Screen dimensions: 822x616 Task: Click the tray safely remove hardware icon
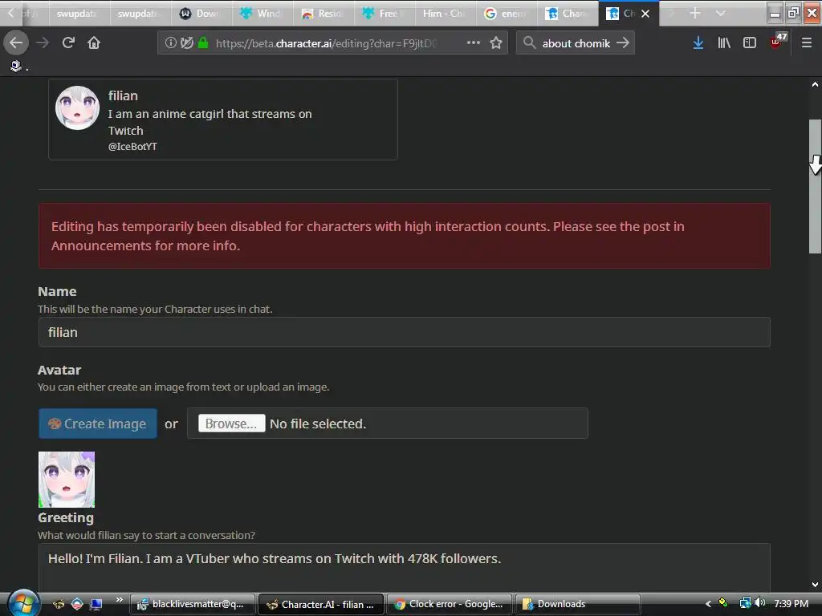coord(723,603)
